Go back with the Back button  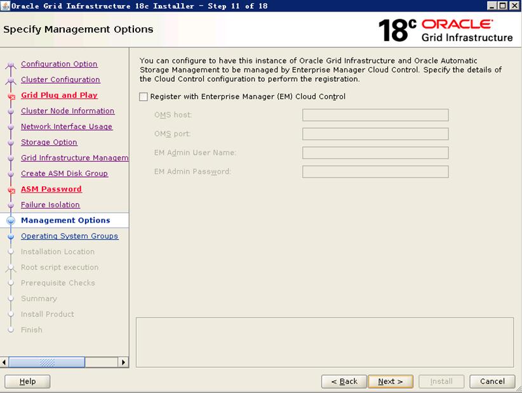pyautogui.click(x=344, y=382)
